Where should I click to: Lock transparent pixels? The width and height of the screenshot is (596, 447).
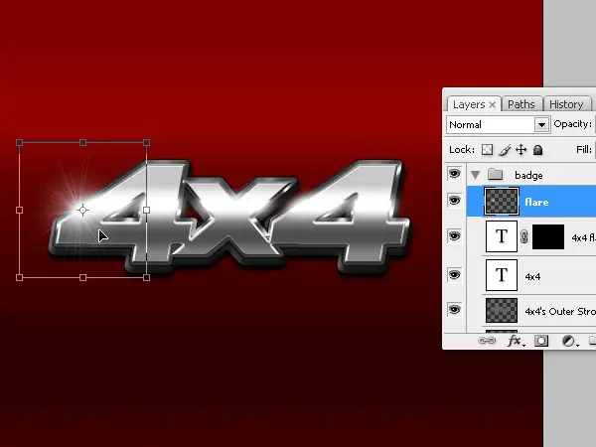[x=487, y=150]
